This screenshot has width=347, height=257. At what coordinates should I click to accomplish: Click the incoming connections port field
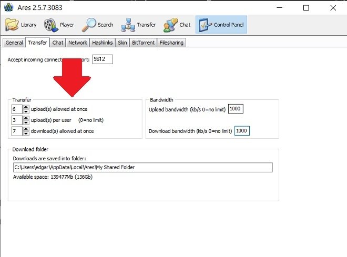103,59
